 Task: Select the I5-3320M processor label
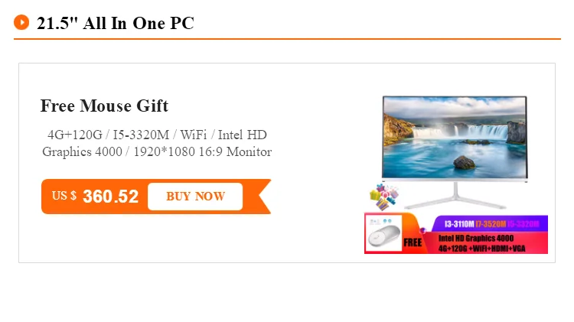523,224
